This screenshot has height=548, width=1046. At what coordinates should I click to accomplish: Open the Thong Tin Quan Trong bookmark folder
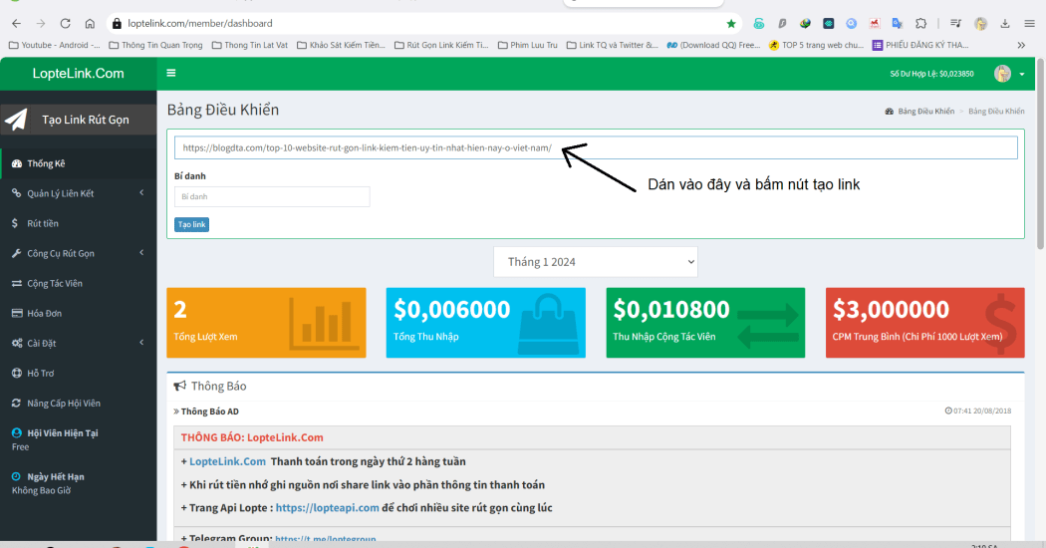tap(155, 46)
